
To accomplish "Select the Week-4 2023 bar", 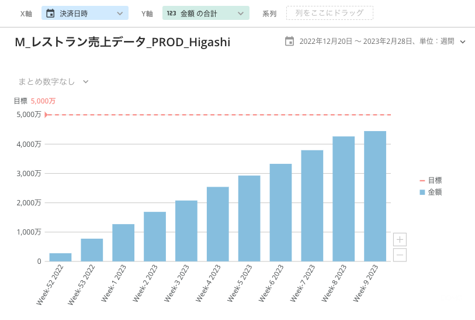I will (218, 224).
